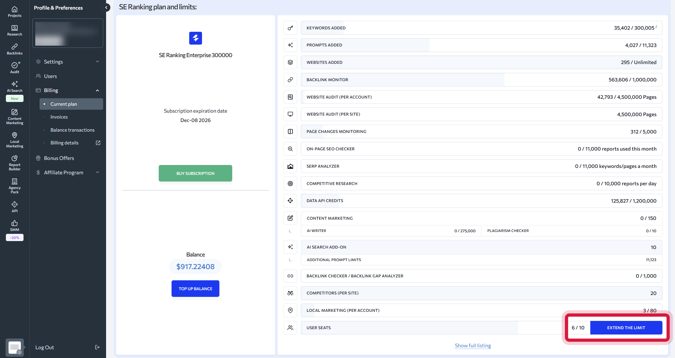The width and height of the screenshot is (675, 358).
Task: Click the On-Page SEO Checker icon
Action: (x=290, y=149)
